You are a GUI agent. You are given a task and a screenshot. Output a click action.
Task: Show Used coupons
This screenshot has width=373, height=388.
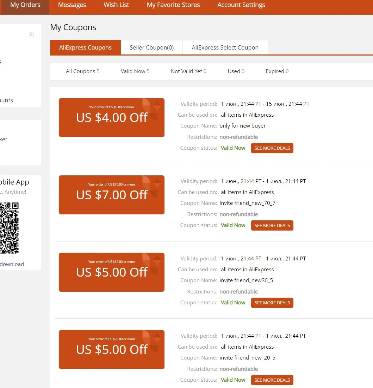(236, 71)
